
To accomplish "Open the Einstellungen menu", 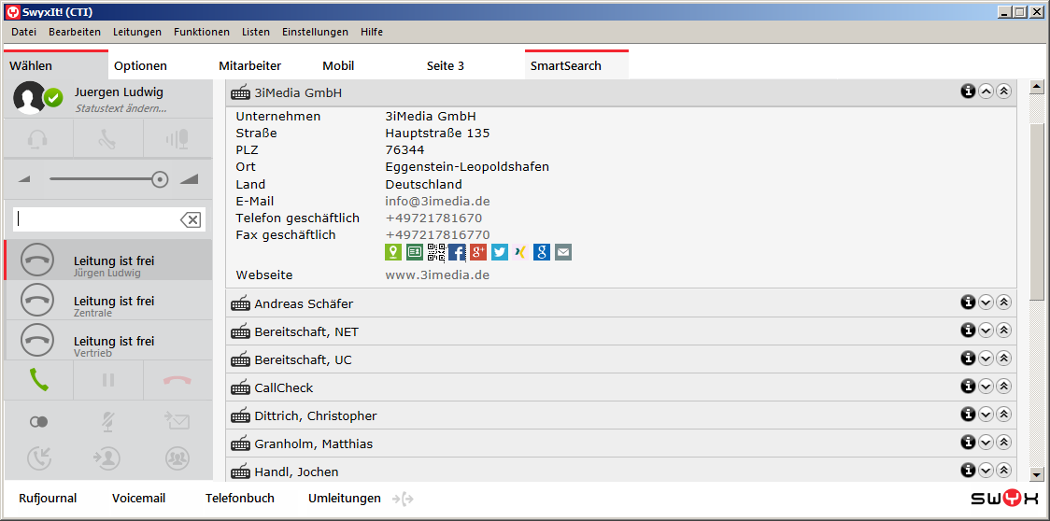I will pyautogui.click(x=315, y=32).
